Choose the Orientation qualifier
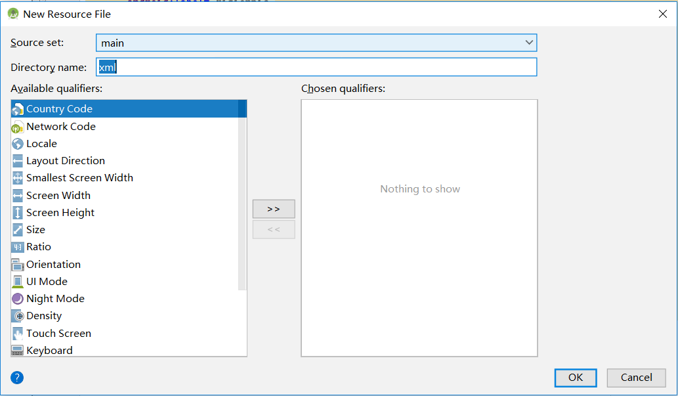This screenshot has height=396, width=678. click(x=53, y=265)
